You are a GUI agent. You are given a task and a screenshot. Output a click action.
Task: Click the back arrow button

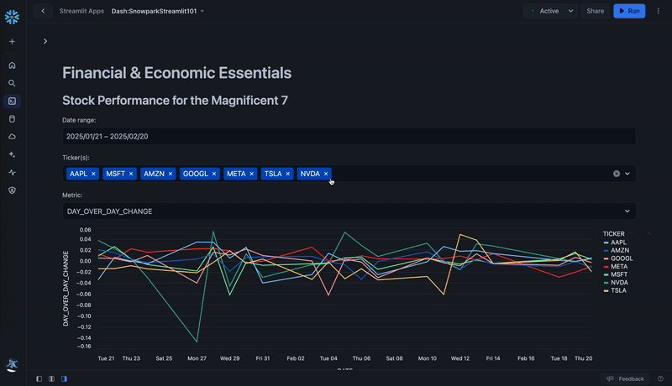point(43,11)
